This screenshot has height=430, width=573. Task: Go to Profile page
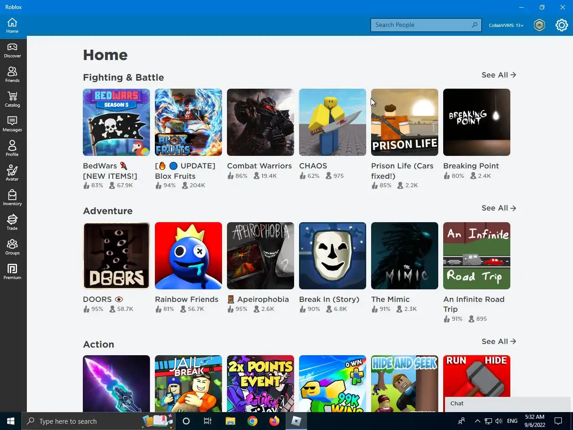point(13,149)
